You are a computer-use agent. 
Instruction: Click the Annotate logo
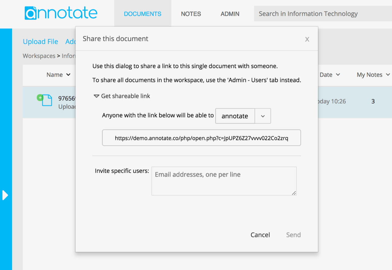61,13
